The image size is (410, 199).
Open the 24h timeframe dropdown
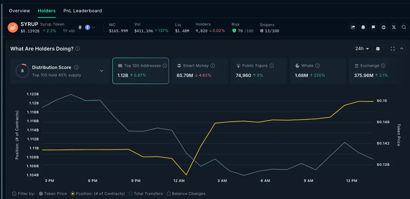coord(362,49)
